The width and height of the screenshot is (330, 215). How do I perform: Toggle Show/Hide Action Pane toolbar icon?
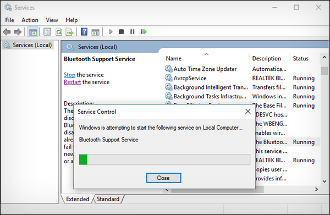[x=95, y=32]
